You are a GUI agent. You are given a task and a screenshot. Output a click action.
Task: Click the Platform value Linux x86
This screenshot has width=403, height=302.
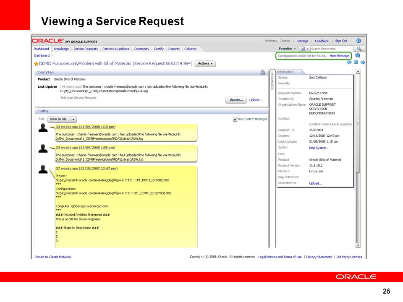click(x=316, y=171)
